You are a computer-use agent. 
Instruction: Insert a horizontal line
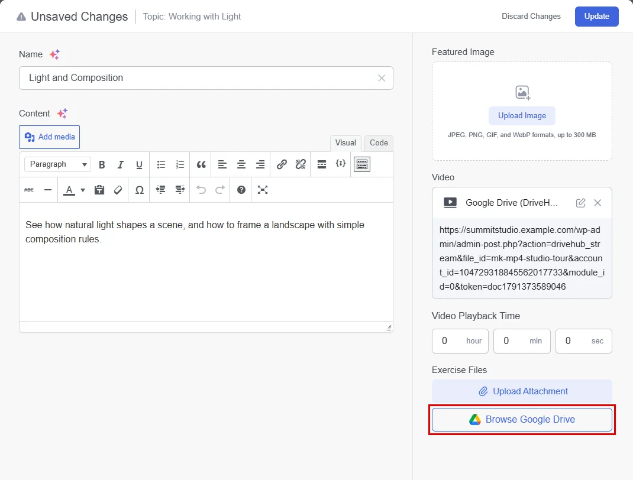pyautogui.click(x=48, y=190)
